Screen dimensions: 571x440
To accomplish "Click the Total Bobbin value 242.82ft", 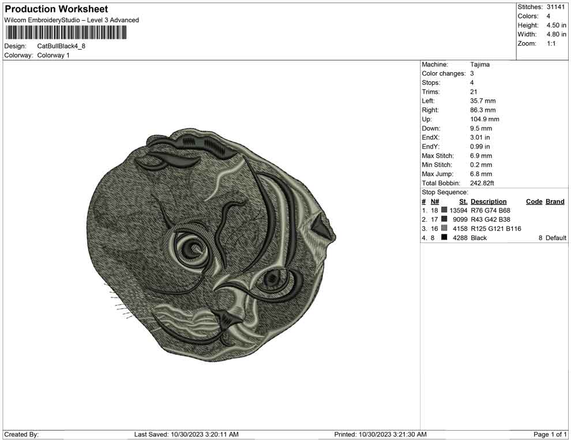I will click(482, 183).
